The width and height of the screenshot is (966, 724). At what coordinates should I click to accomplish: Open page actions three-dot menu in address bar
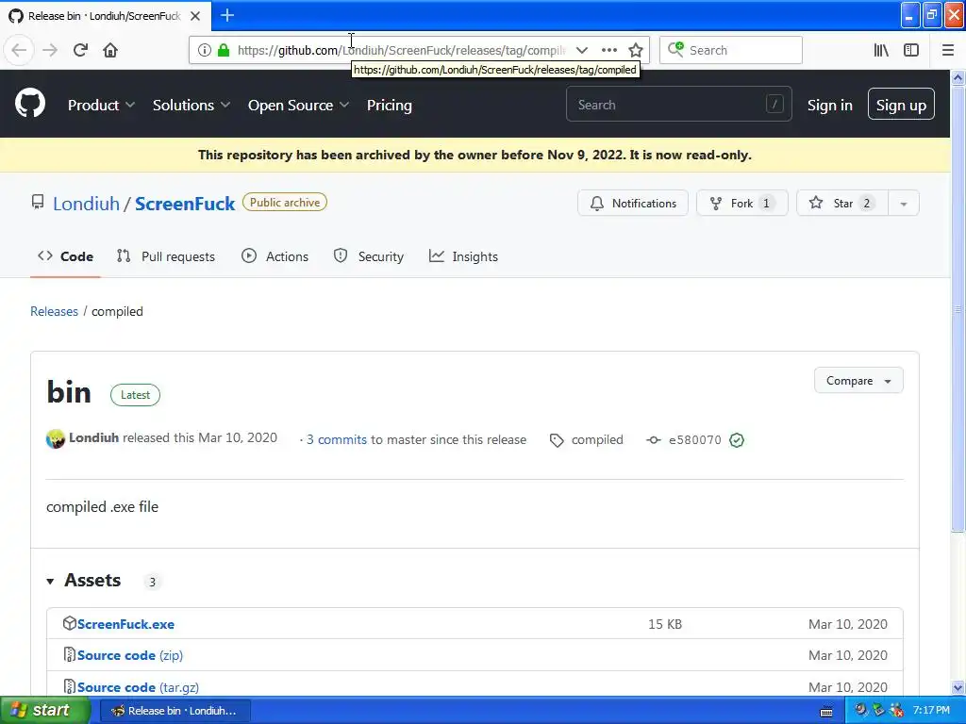click(608, 50)
